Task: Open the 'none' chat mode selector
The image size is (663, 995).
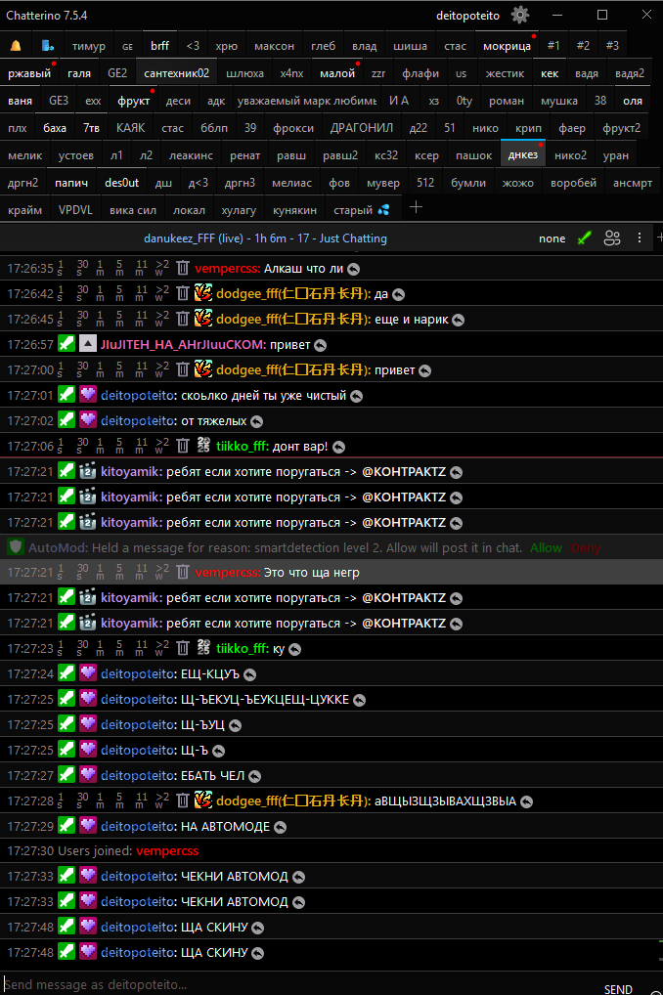Action: tap(552, 238)
